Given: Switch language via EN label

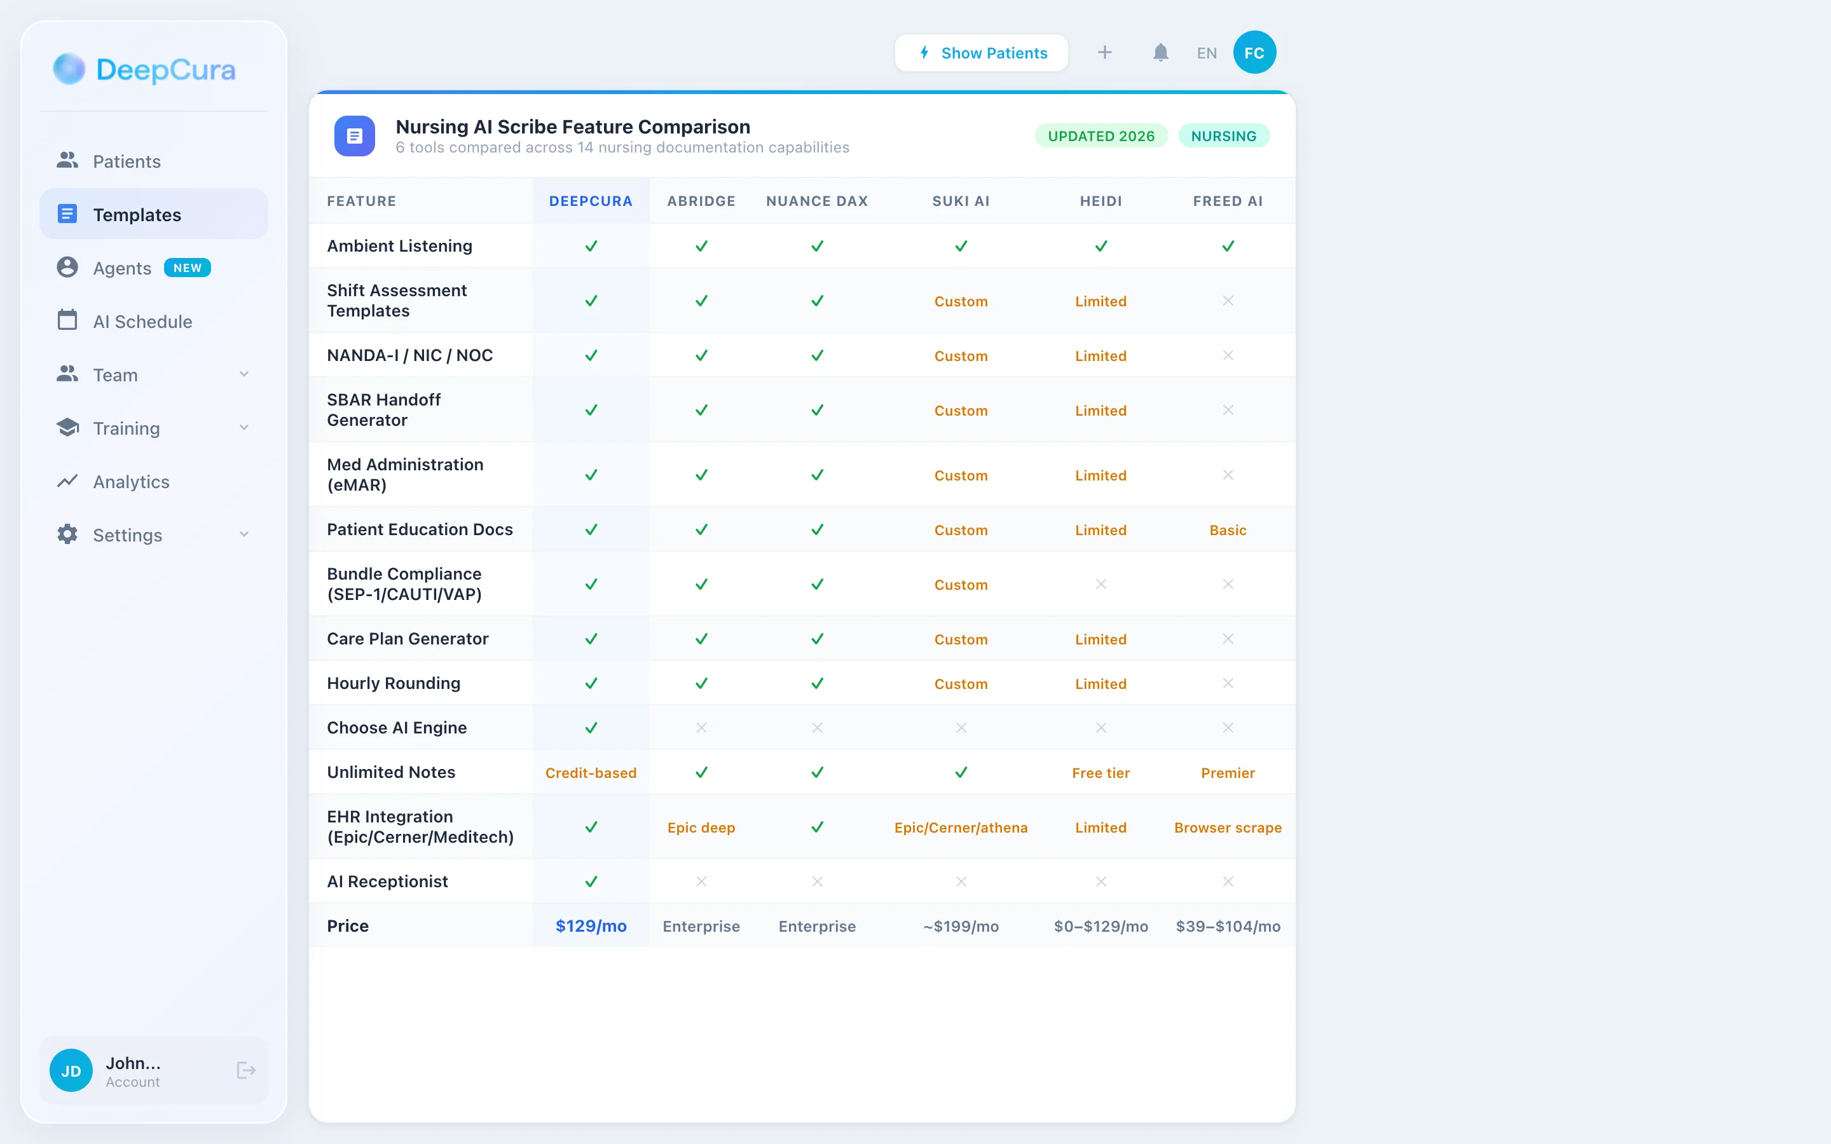Looking at the screenshot, I should click(x=1206, y=53).
